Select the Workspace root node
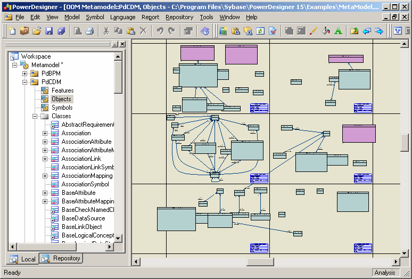This screenshot has width=412, height=279. [36, 56]
